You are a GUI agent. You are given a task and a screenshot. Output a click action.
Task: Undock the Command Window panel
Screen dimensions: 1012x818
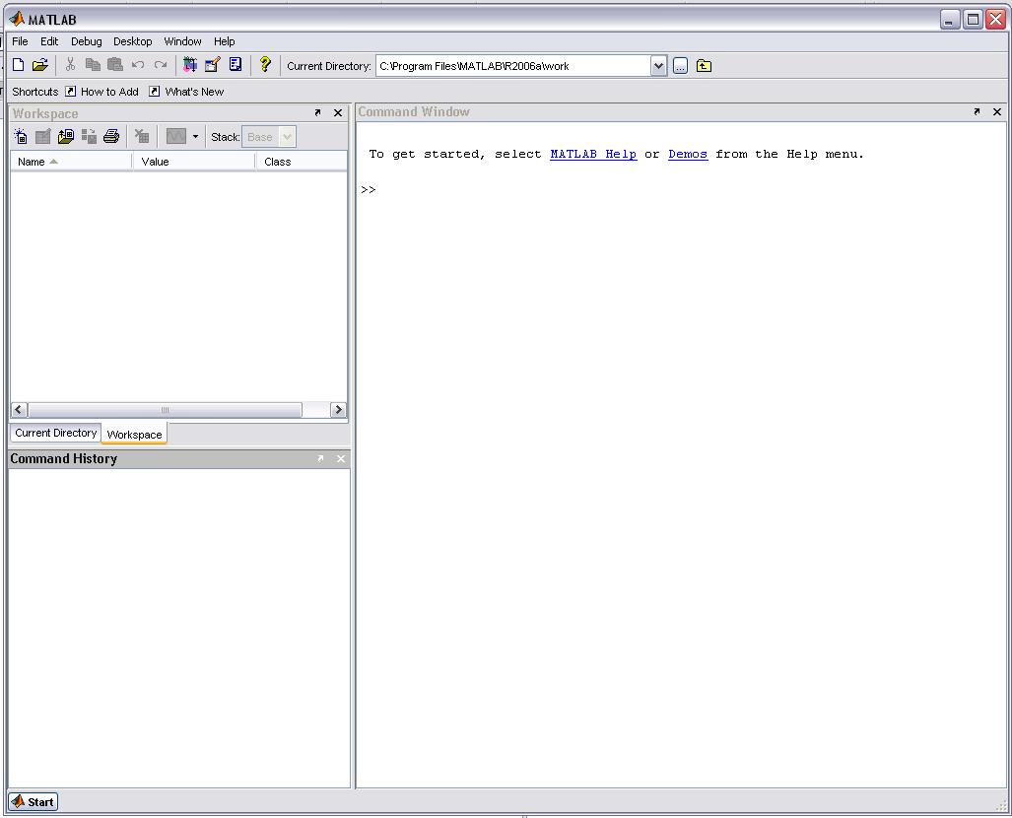pos(977,111)
